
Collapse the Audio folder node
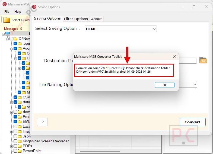tap(12, 49)
